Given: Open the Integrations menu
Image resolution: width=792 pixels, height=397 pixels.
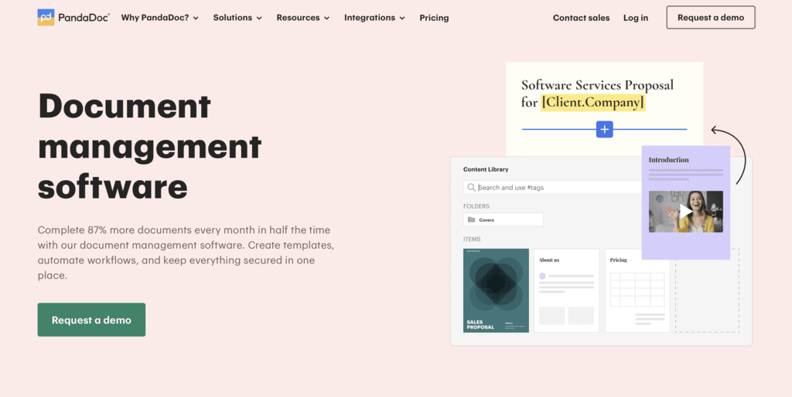Looking at the screenshot, I should point(375,18).
